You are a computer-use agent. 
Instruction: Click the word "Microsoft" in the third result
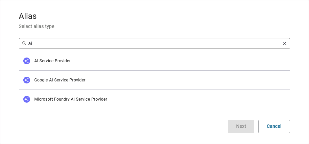[x=44, y=99]
